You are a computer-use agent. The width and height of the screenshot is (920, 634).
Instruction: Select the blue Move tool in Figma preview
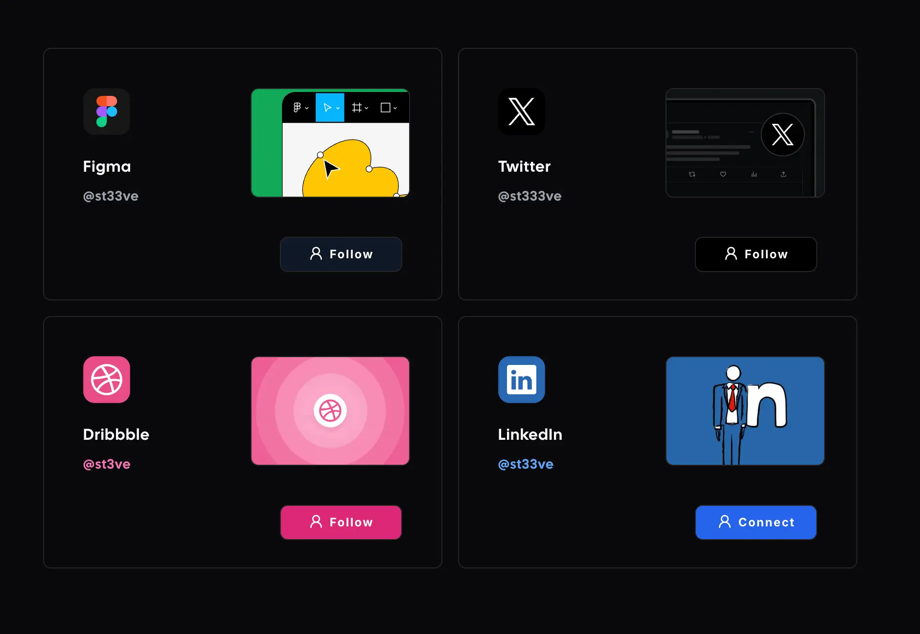(330, 108)
